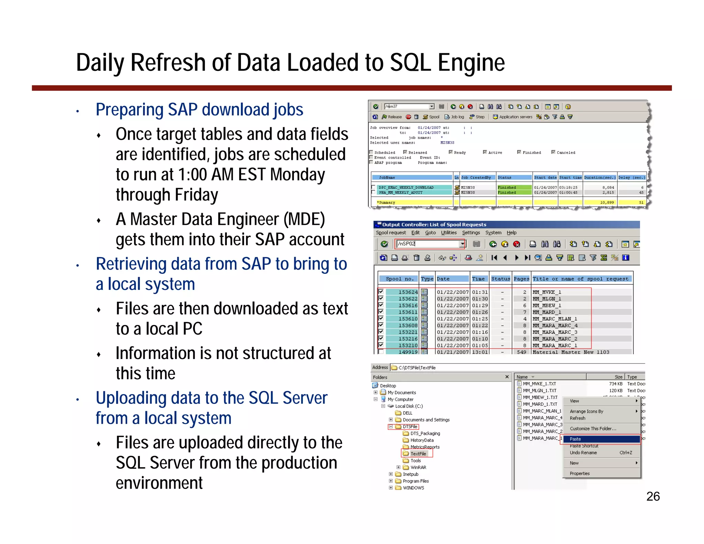Image resolution: width=704 pixels, height=544 pixels.
Task: Select checkbox for DPC_EMAC_WEEKLY_DOWNLOAD job
Action: click(x=373, y=187)
